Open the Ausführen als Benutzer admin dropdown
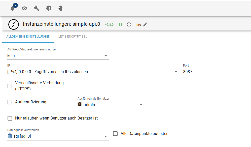The width and height of the screenshot is (251, 147). pos(111,105)
